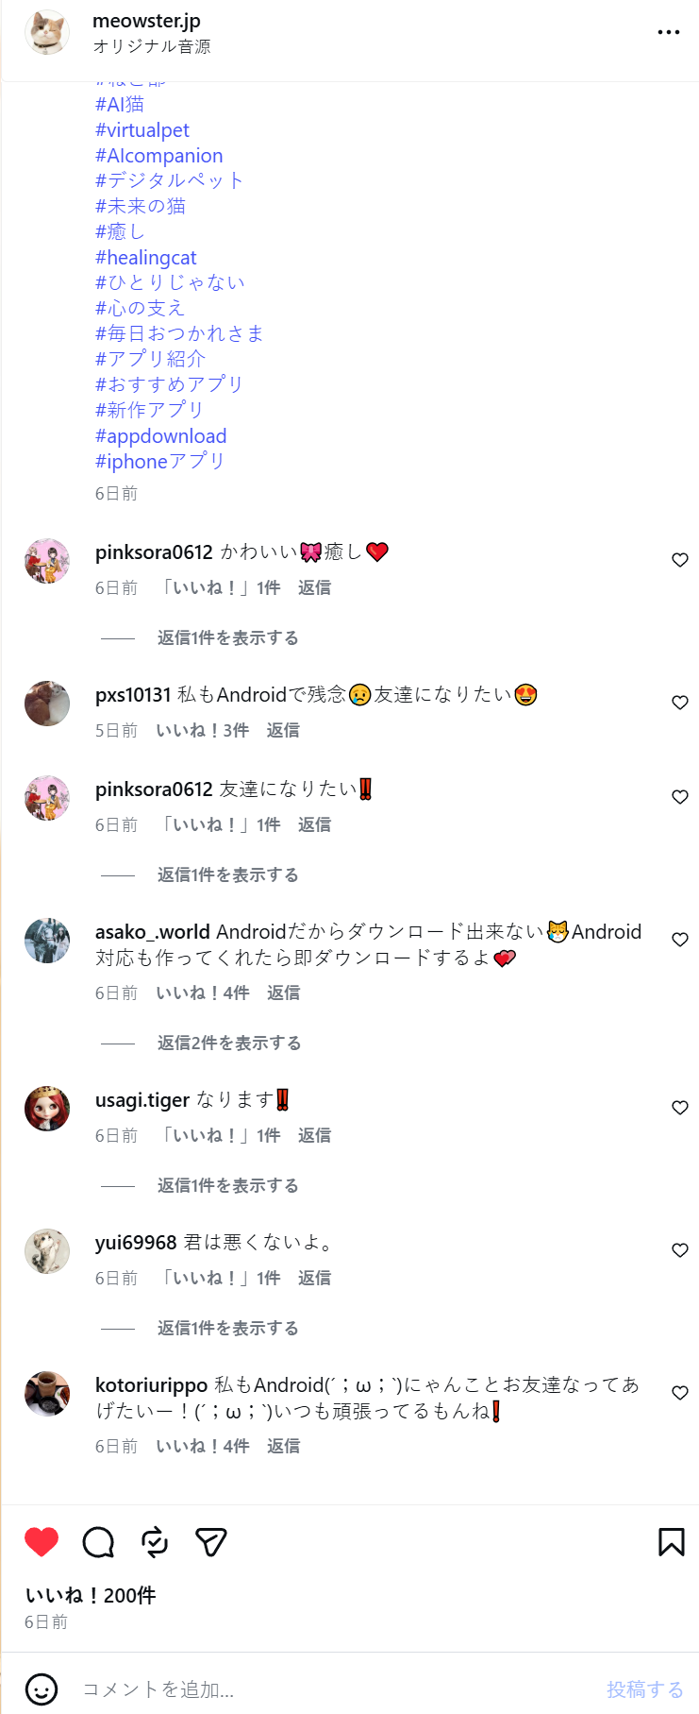Open meowster.jp profile avatar

point(47,32)
